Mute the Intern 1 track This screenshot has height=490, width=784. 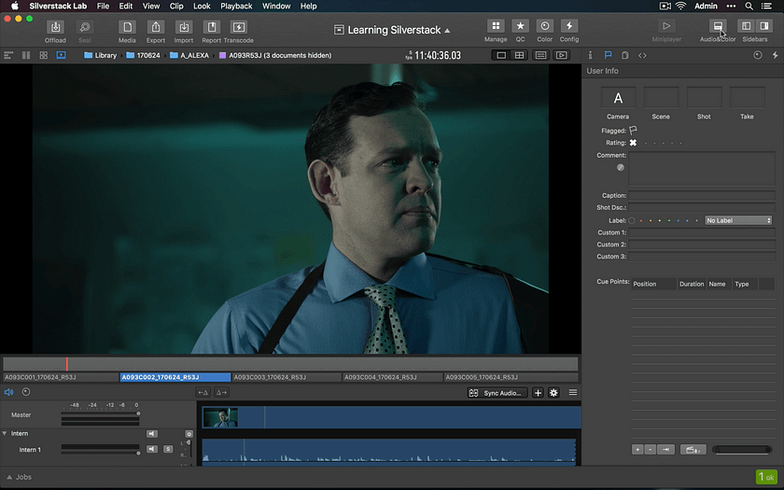[152, 449]
